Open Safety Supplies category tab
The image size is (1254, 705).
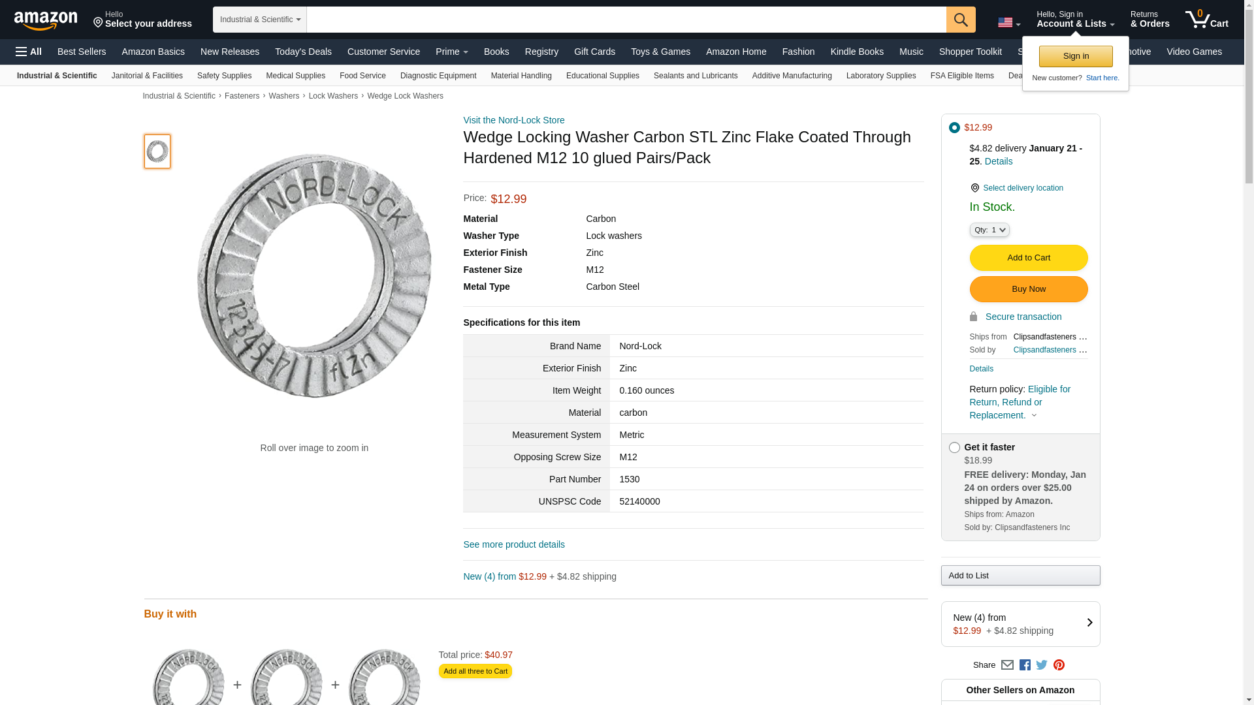coord(224,76)
